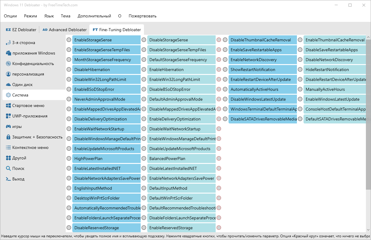Image resolution: width=371 pixels, height=240 pixels.
Task: Click the HighPowerPlan square button
Action: pos(106,159)
